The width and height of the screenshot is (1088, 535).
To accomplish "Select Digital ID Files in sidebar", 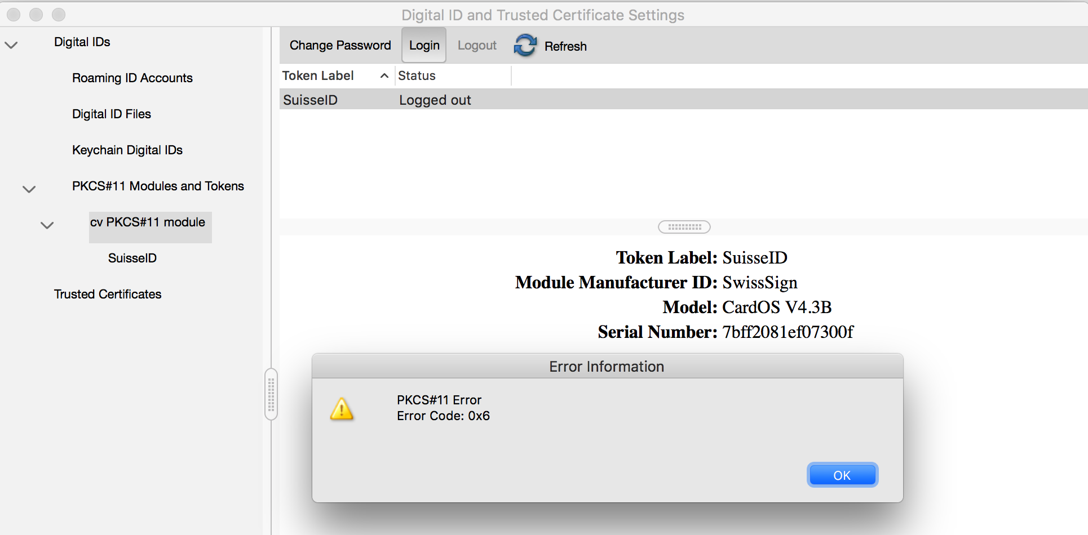I will 112,114.
